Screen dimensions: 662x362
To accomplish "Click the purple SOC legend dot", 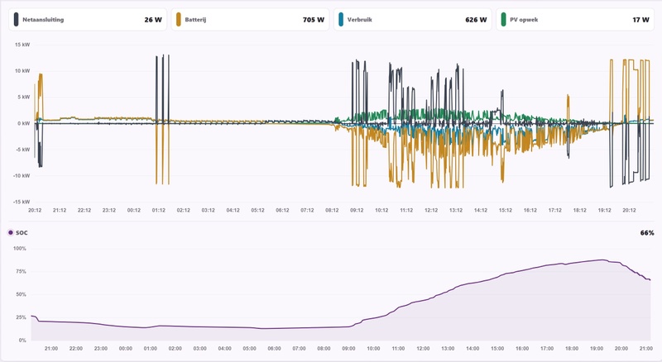I will pyautogui.click(x=11, y=232).
